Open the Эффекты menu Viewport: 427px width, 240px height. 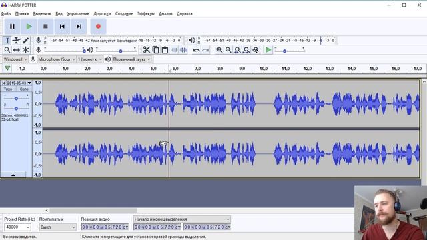pyautogui.click(x=145, y=13)
